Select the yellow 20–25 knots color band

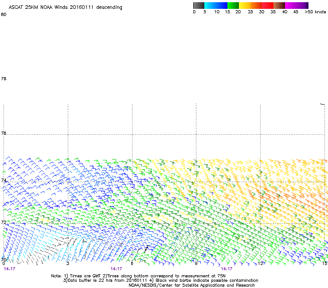[x=245, y=5]
